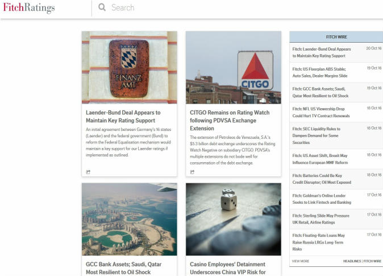Open wire item Laender-Bund Deal Appears
The height and width of the screenshot is (276, 383).
[322, 52]
